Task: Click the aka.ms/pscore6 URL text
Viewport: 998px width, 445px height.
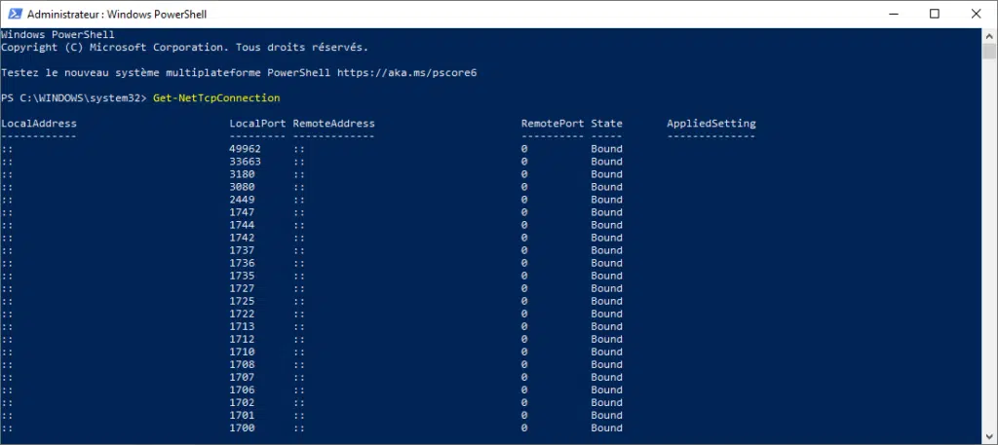Action: (x=406, y=73)
